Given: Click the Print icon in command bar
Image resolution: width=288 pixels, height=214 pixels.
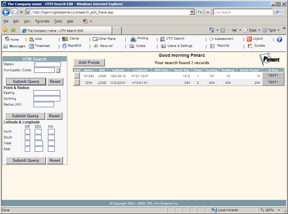Looking at the screenshot, I should click(235, 30).
